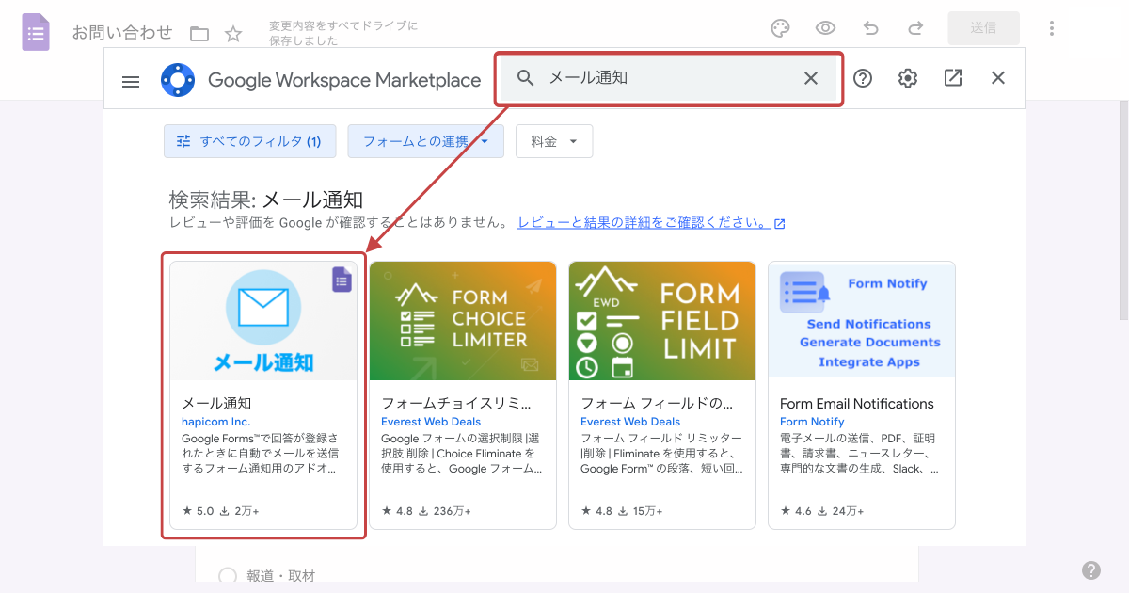Open the メール通知 app thumbnail
The width and height of the screenshot is (1129, 593).
coord(263,321)
